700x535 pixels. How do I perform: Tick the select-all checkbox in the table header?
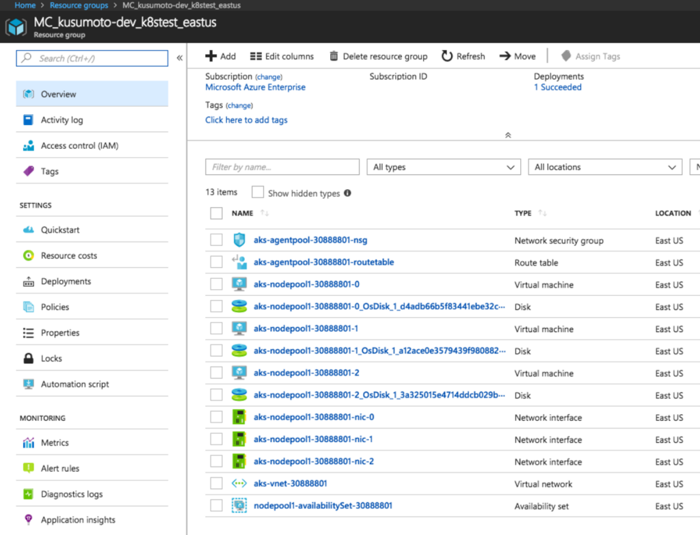coord(217,213)
